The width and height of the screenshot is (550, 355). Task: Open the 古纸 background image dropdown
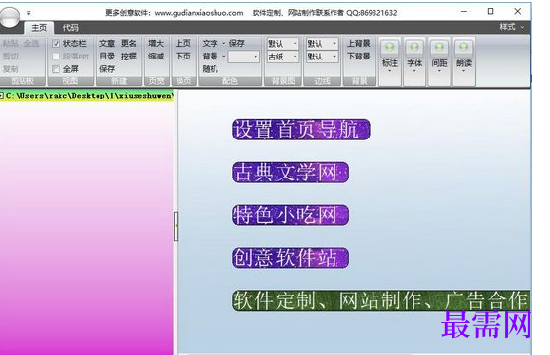[283, 57]
